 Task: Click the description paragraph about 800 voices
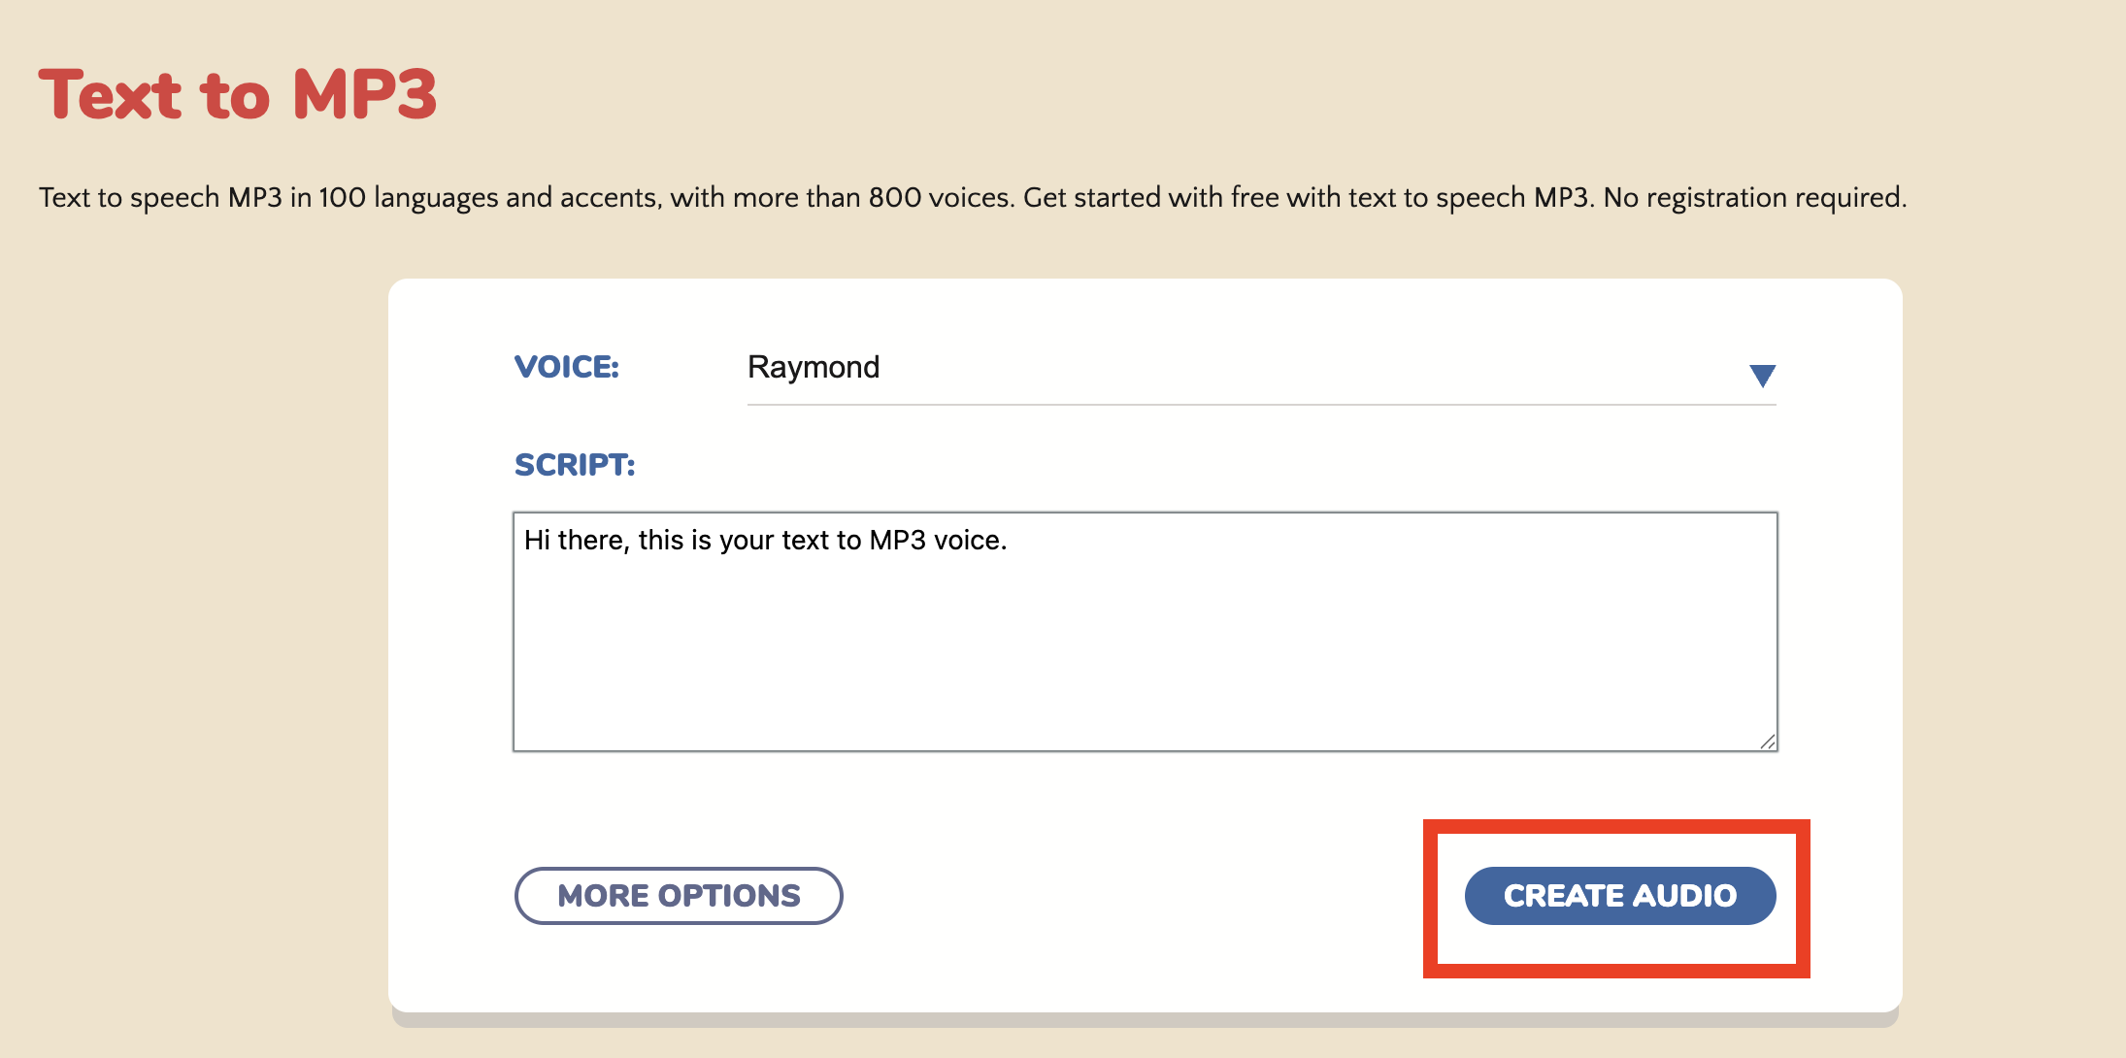click(x=973, y=198)
